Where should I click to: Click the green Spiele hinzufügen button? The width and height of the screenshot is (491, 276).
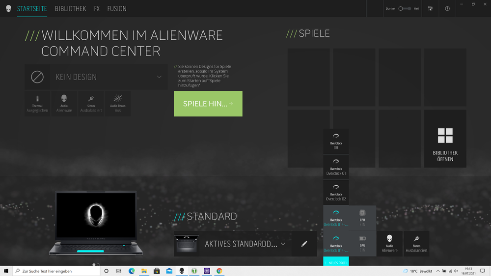[x=208, y=104]
